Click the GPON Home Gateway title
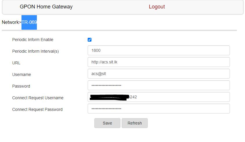The height and width of the screenshot is (142, 245). click(x=46, y=7)
